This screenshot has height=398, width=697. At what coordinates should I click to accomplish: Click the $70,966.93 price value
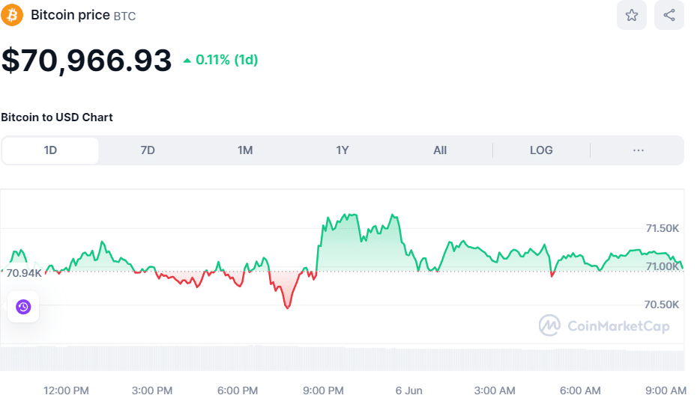[87, 61]
